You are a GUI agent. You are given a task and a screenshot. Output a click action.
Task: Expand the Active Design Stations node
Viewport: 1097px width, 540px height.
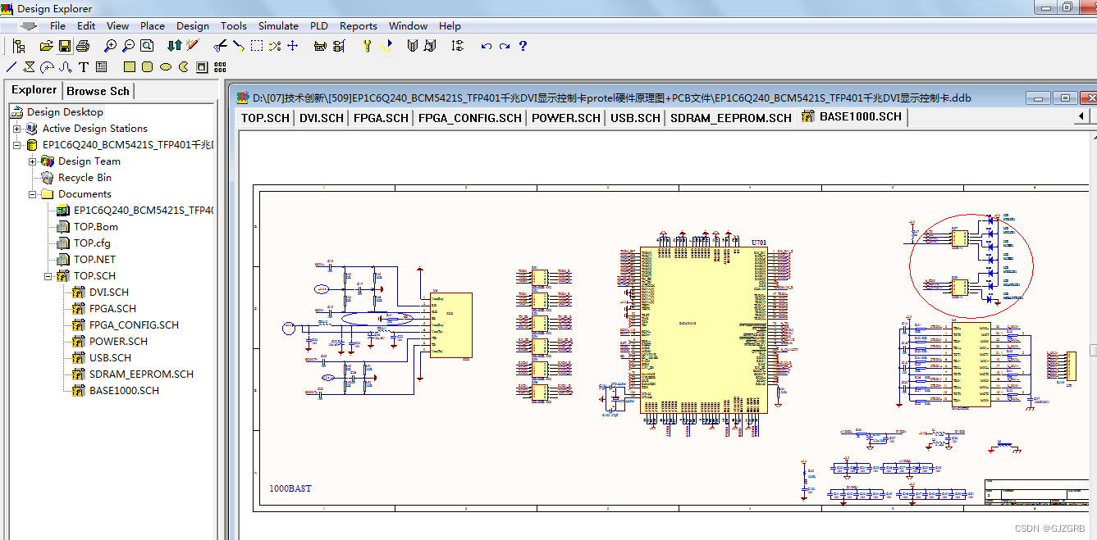(16, 128)
